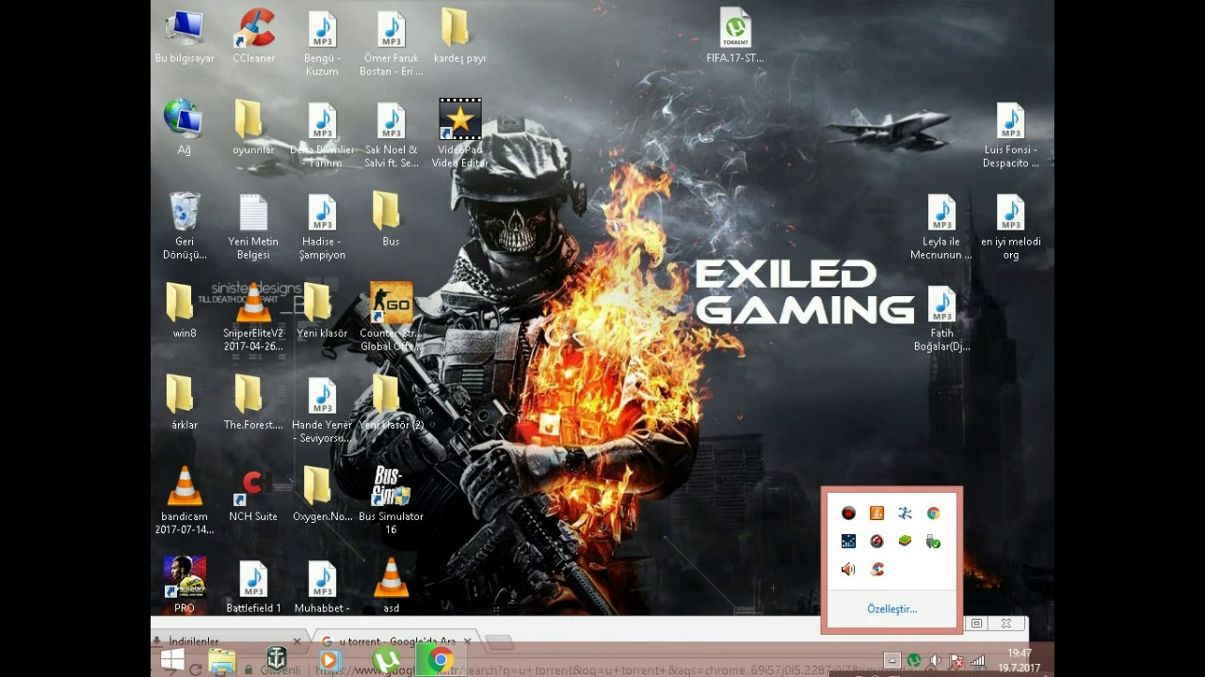Select Hande Yener - Seviyorsun MP3 file

[322, 410]
